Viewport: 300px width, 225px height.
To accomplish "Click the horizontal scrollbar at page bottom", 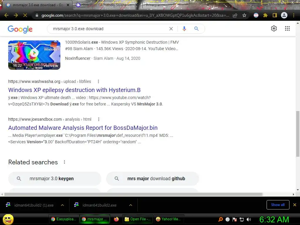I will click(x=133, y=195).
